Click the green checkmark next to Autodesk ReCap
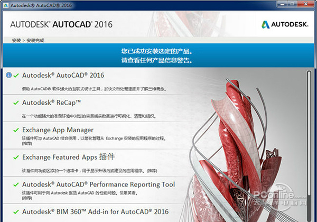This screenshot has height=222, width=317. pyautogui.click(x=16, y=103)
